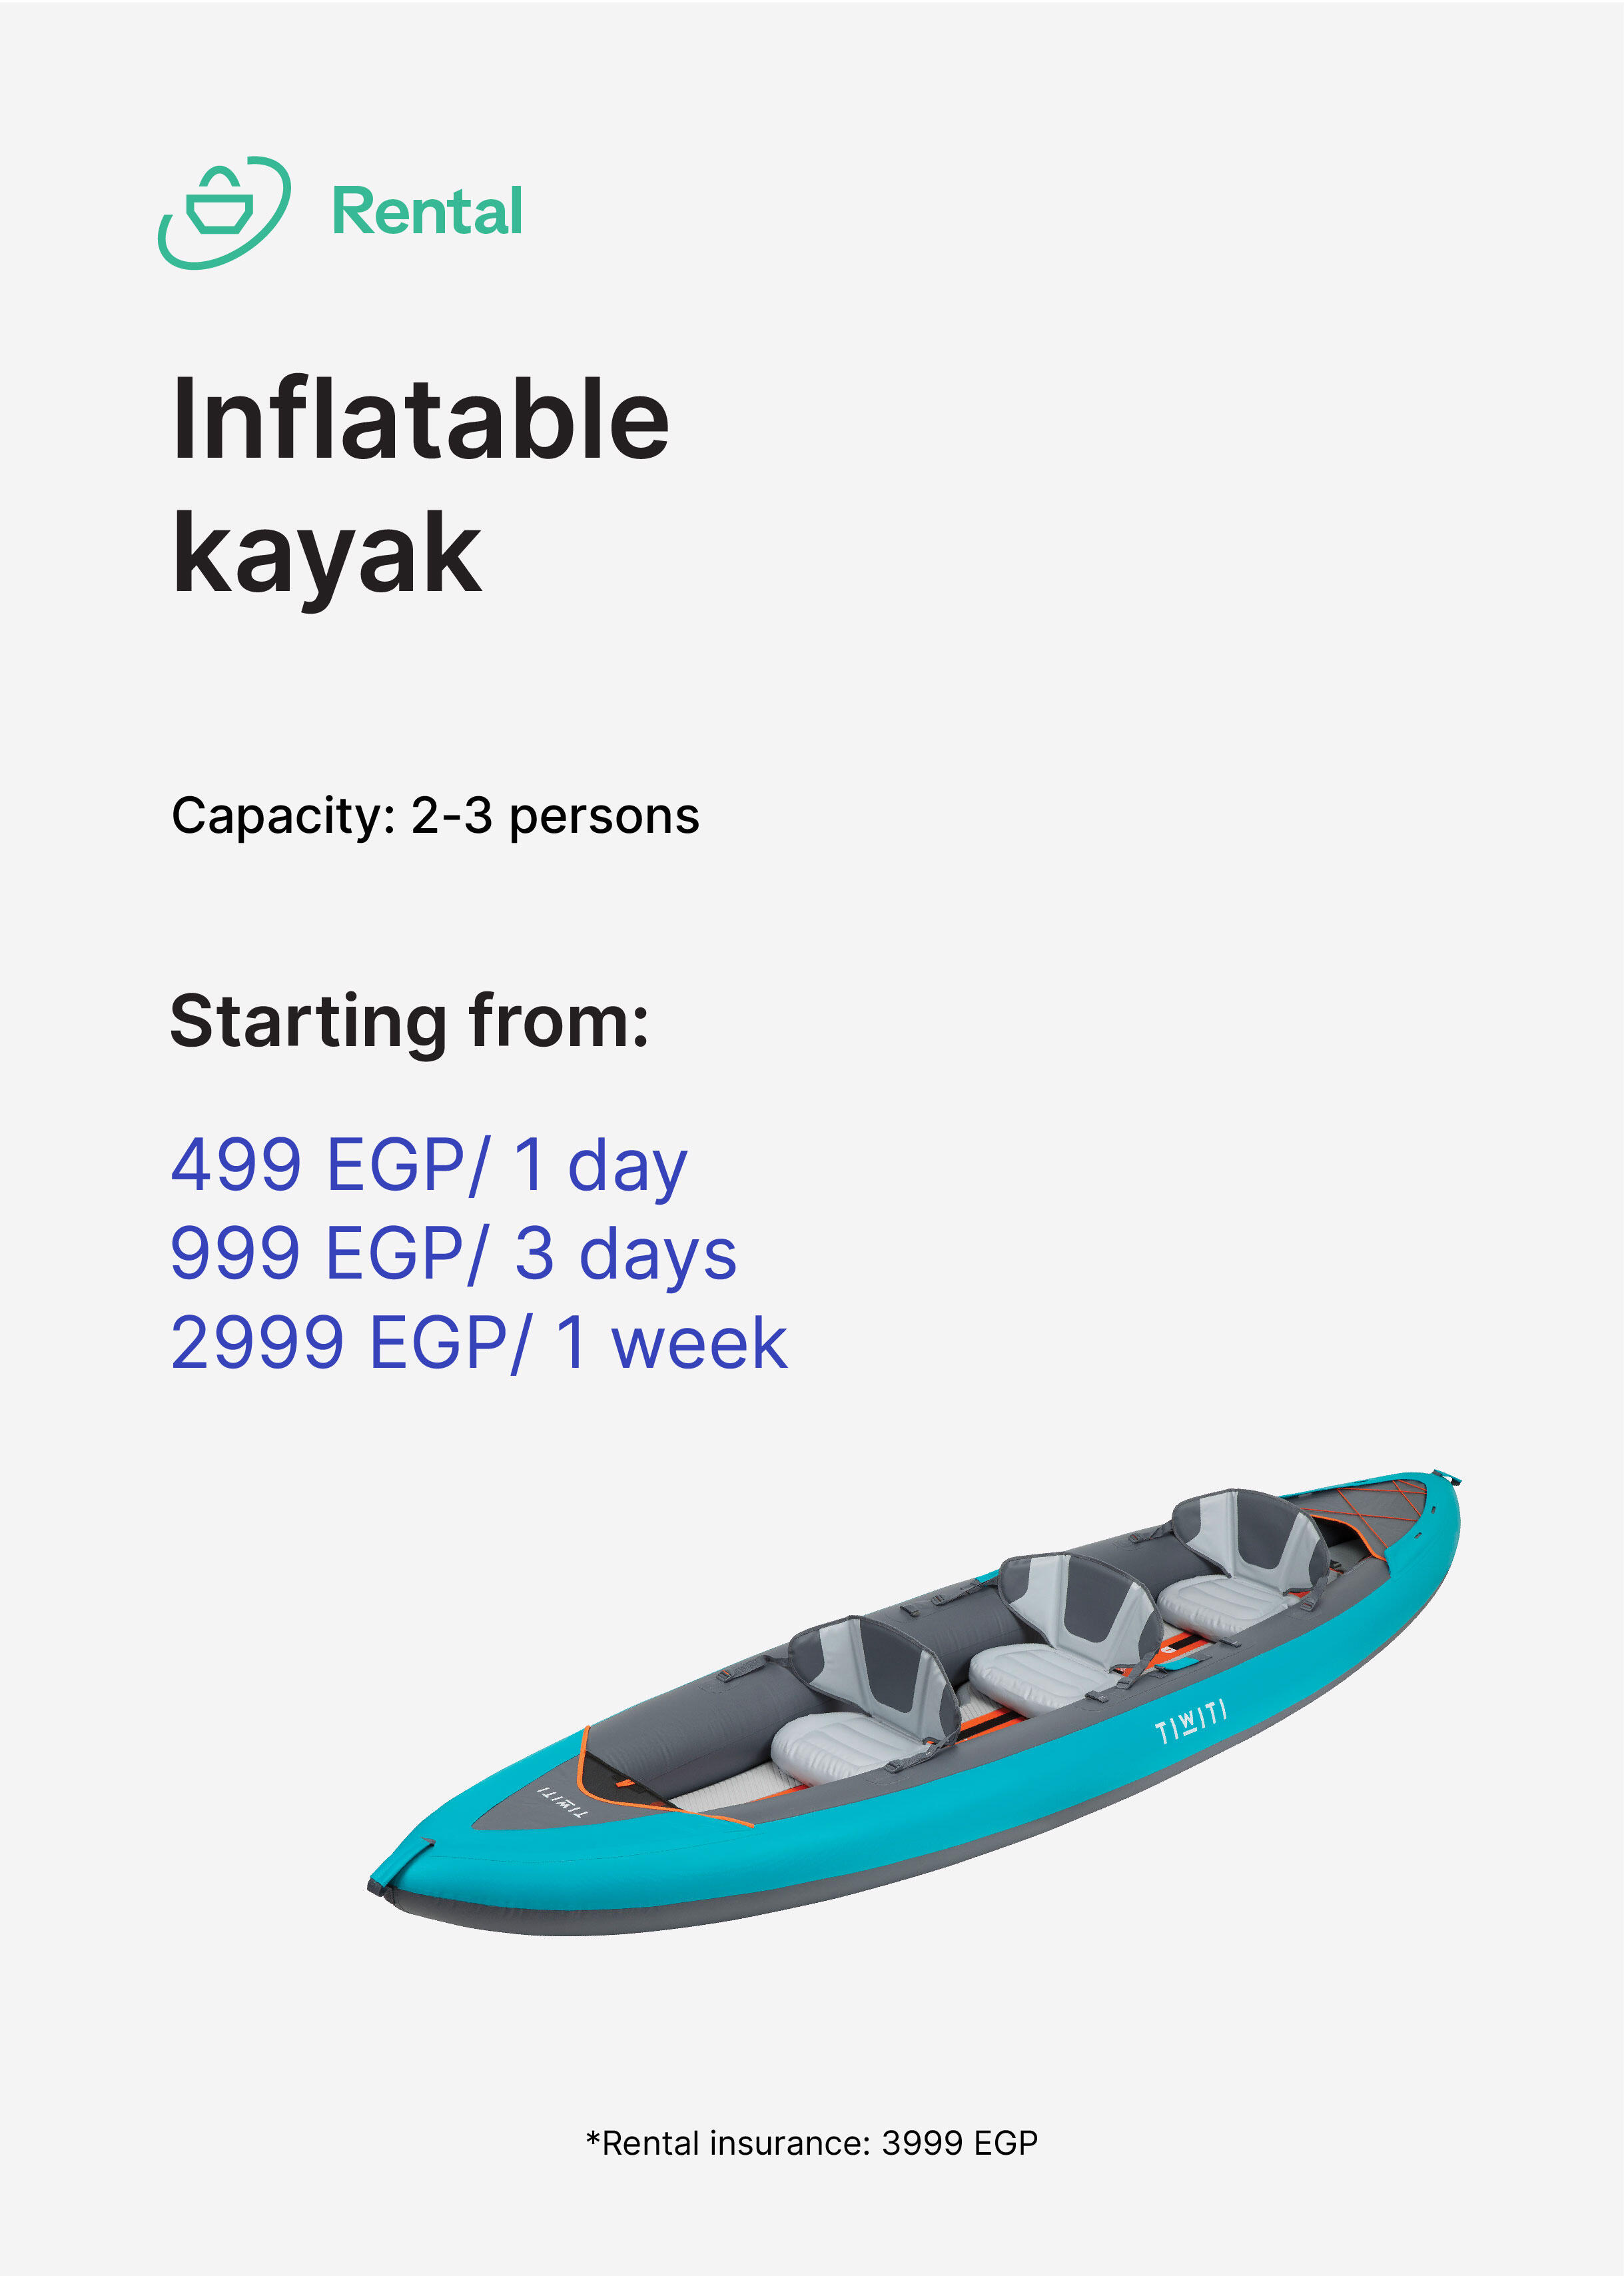The width and height of the screenshot is (1624, 2276).
Task: Select the 2999 EGP/ 1 week price
Action: (479, 1342)
